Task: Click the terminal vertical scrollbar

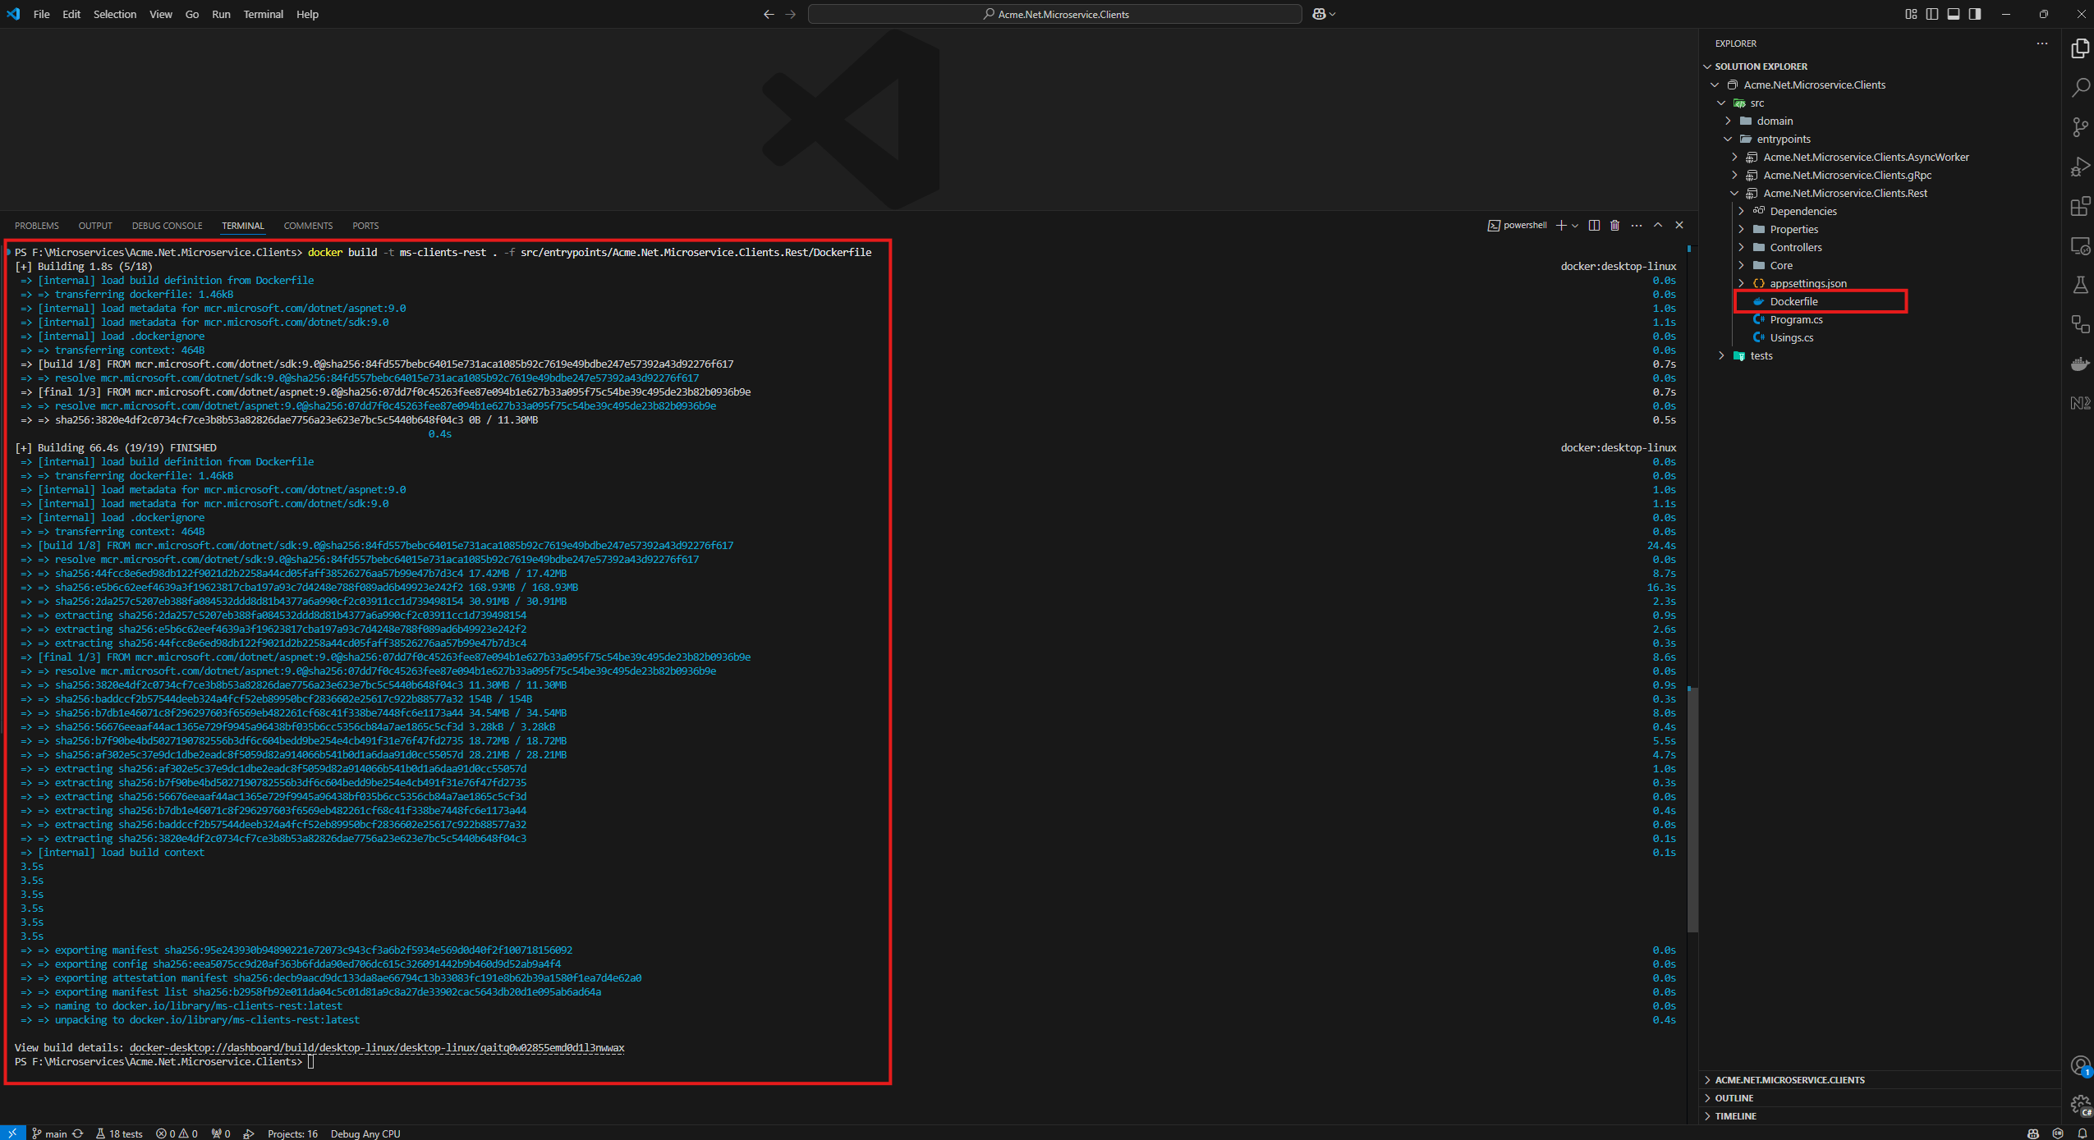Action: pyautogui.click(x=1692, y=808)
